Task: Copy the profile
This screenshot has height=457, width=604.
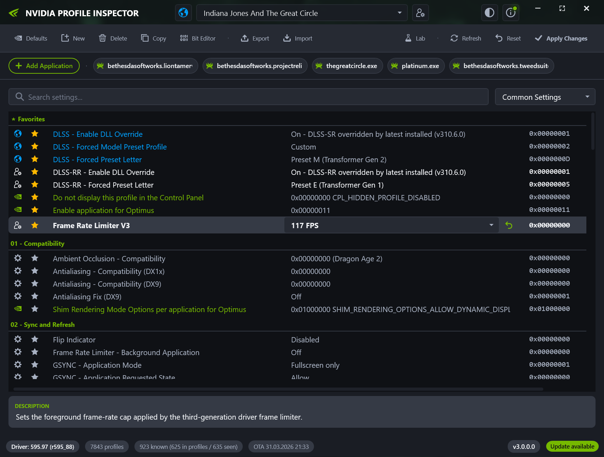Action: tap(153, 38)
